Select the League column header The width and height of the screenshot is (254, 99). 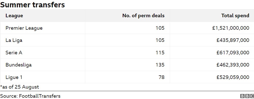click(x=14, y=16)
